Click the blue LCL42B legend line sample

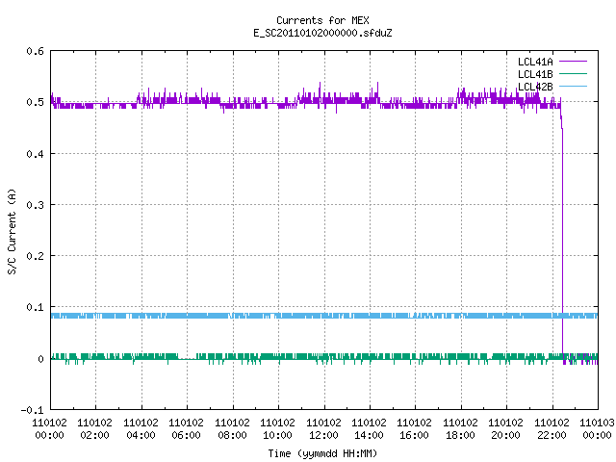[573, 86]
